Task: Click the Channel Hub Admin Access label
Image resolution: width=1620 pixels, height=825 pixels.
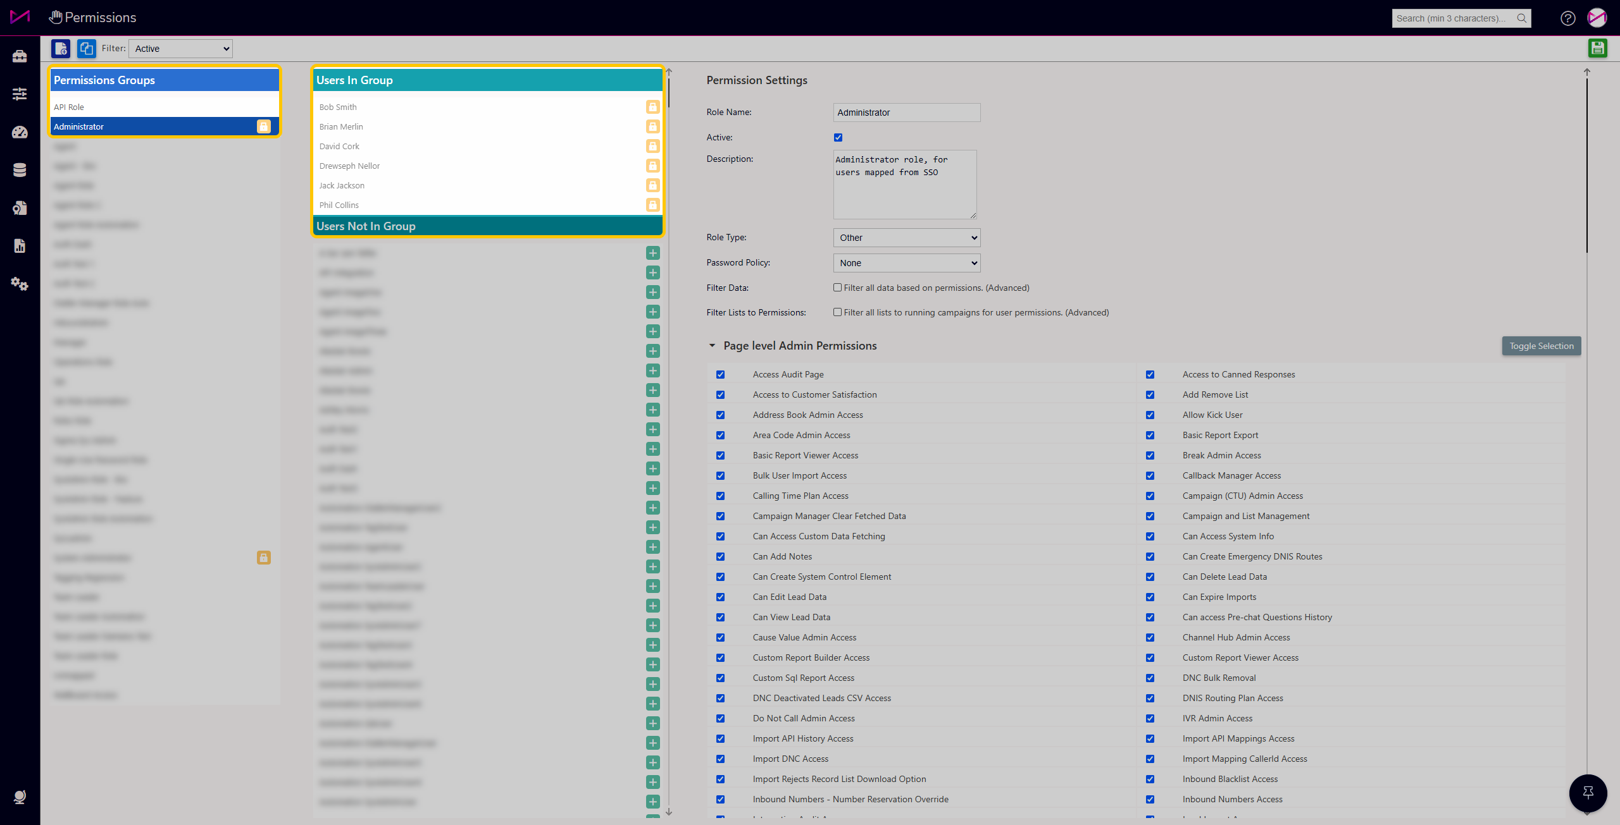Action: click(1236, 638)
